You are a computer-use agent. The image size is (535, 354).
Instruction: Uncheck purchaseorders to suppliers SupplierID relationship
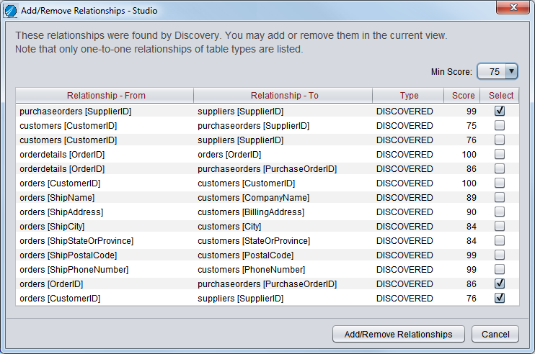[x=500, y=112]
